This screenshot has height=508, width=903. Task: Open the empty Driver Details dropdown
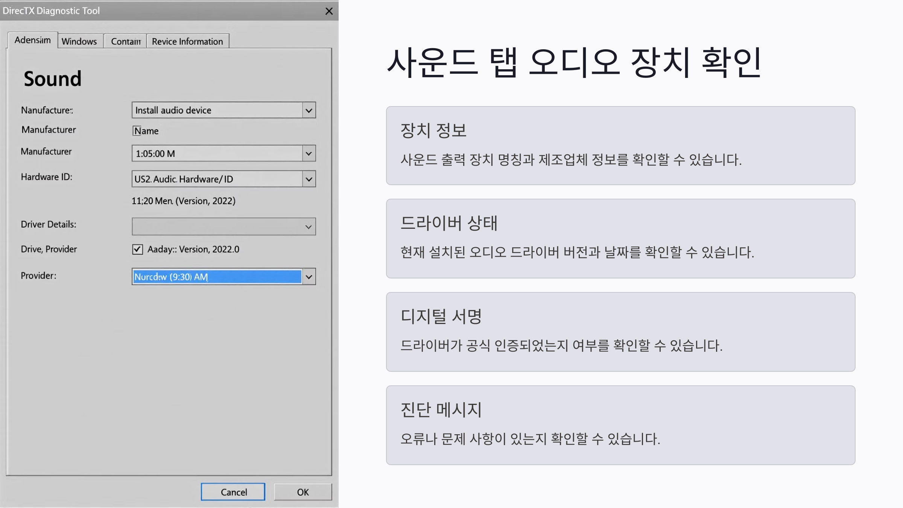[223, 227]
